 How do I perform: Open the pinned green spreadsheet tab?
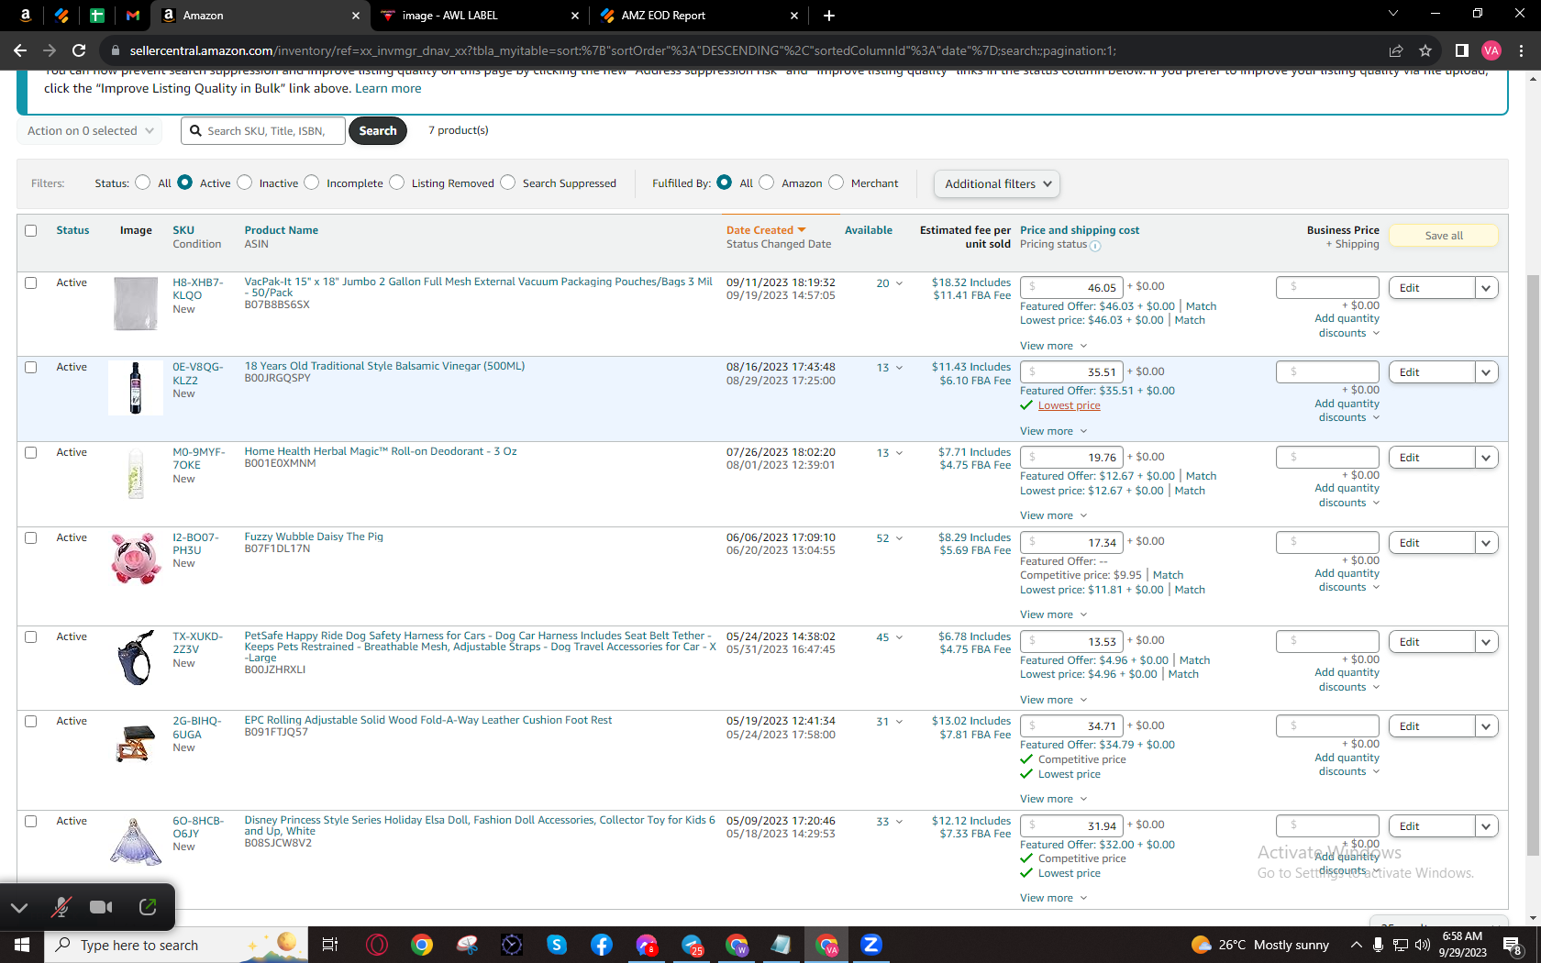pyautogui.click(x=97, y=16)
